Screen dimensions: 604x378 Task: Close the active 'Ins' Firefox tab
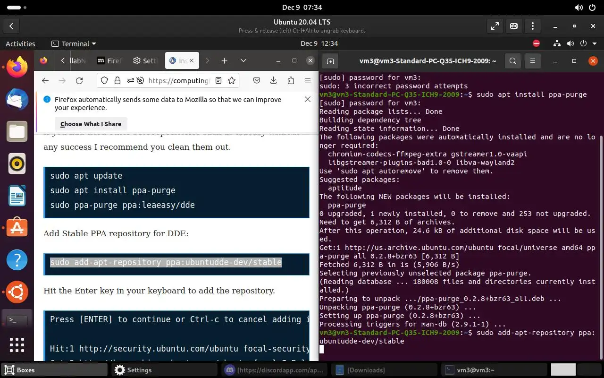(192, 60)
